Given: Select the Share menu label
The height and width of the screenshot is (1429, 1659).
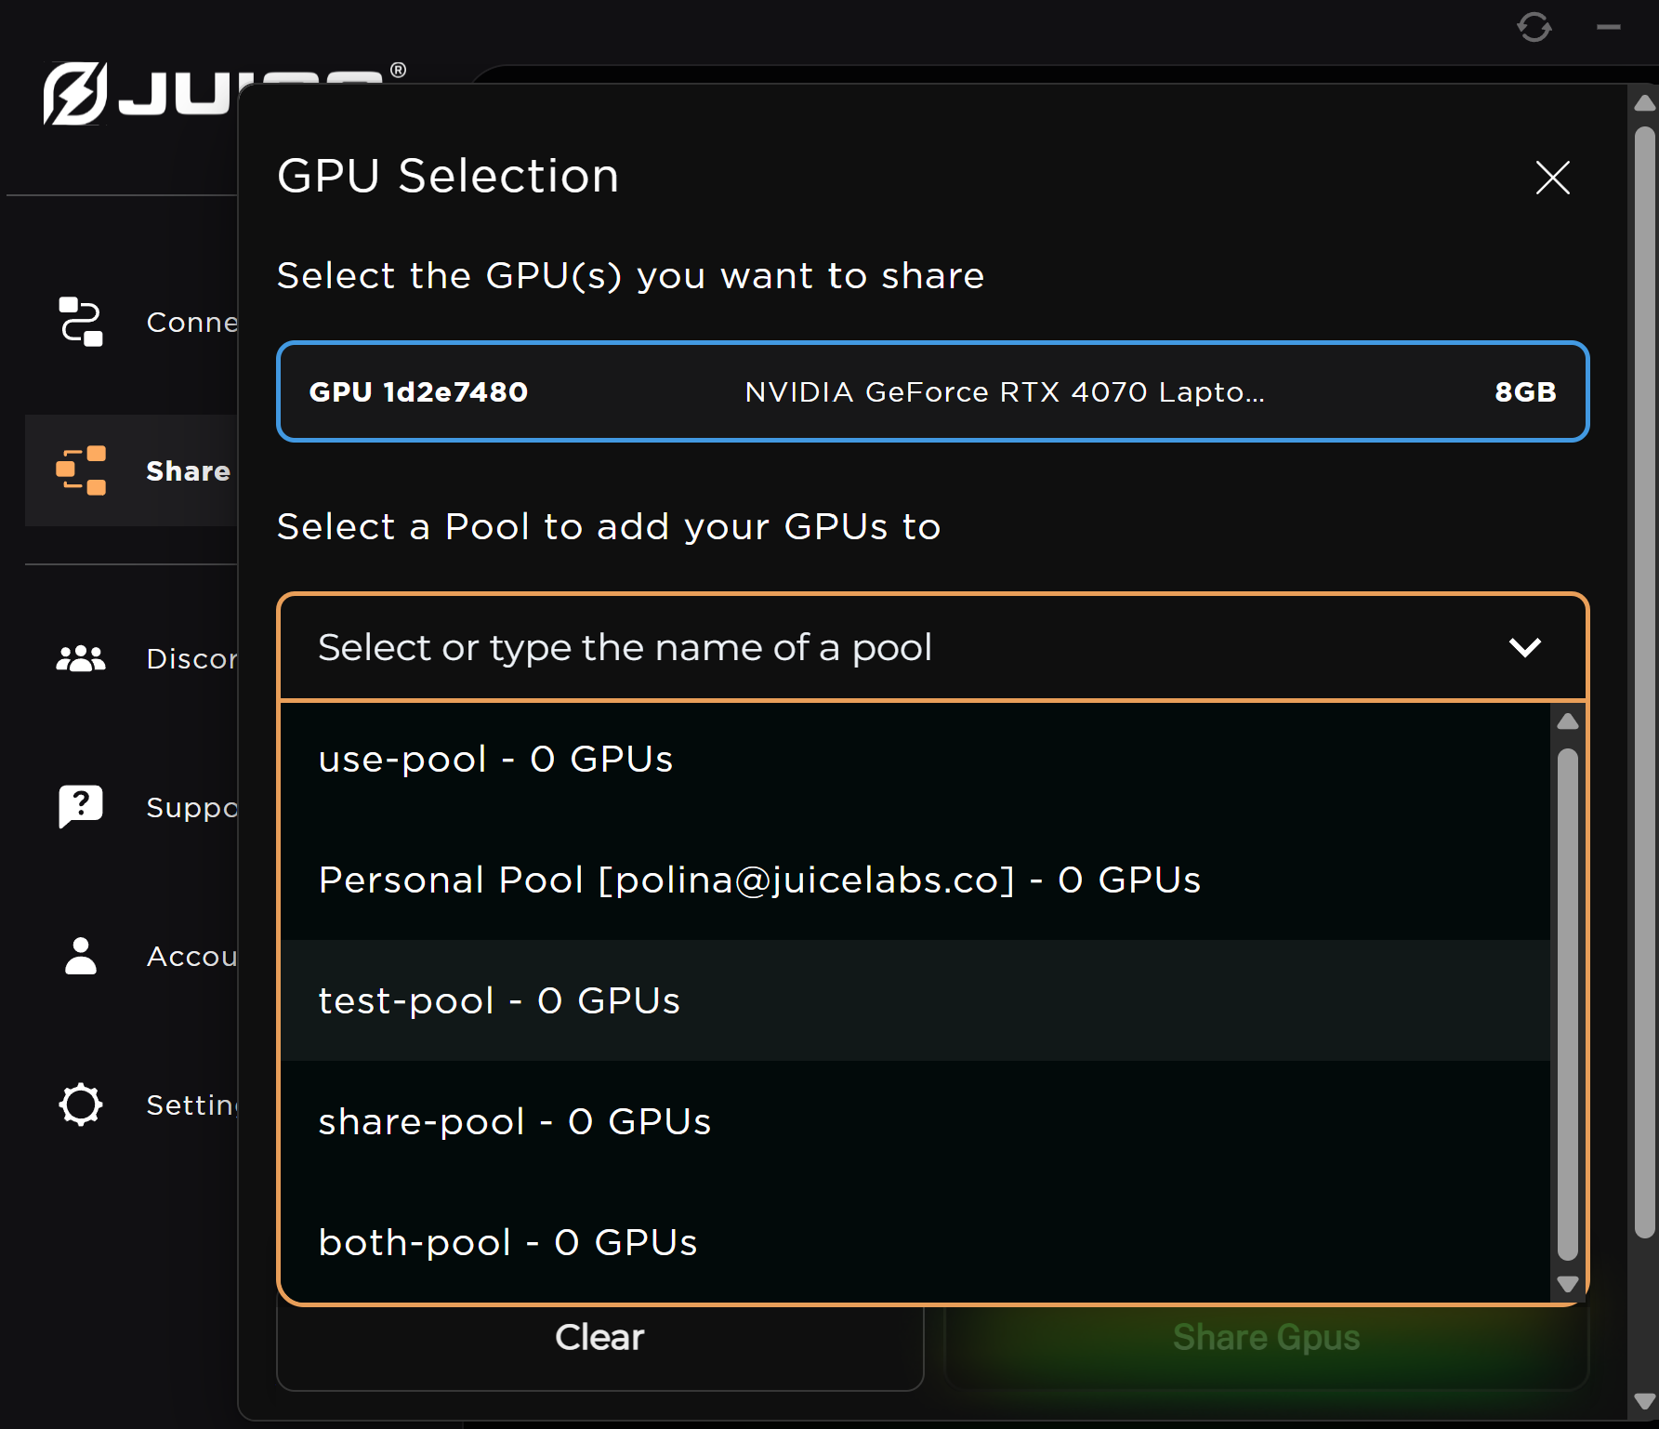Looking at the screenshot, I should point(189,471).
